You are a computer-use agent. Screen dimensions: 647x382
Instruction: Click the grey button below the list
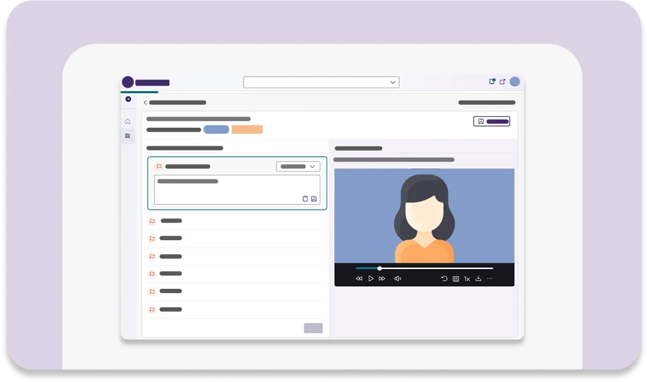pos(313,328)
